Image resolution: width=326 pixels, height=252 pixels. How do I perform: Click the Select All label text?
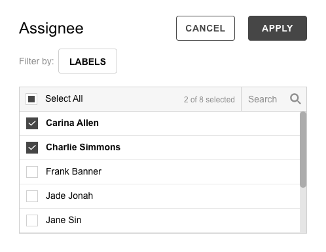tap(64, 98)
